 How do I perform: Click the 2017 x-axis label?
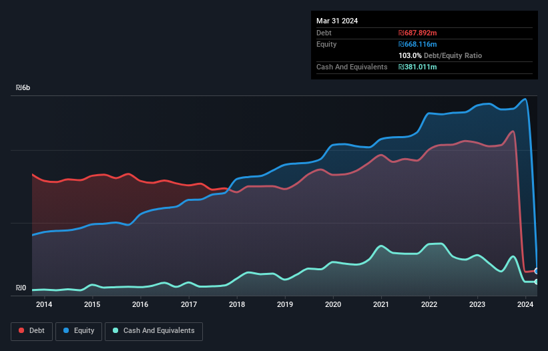[189, 304]
